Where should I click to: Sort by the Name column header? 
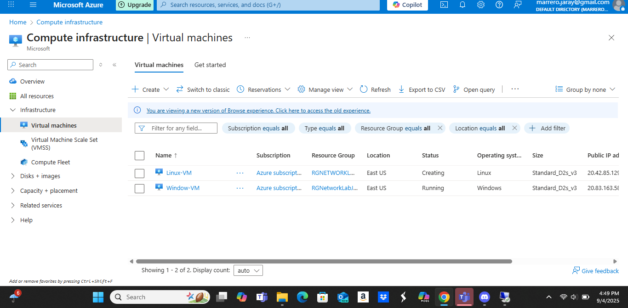[x=166, y=156]
